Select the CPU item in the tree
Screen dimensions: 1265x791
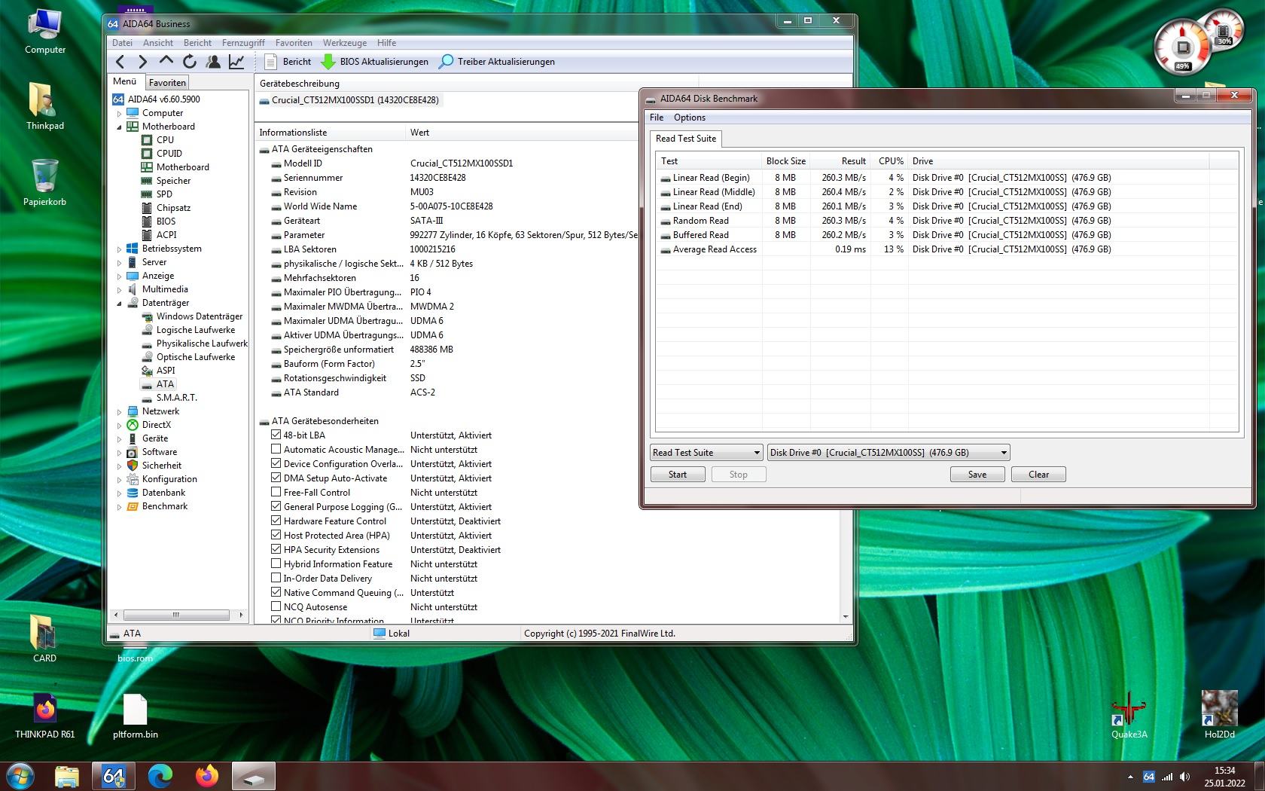click(x=157, y=140)
